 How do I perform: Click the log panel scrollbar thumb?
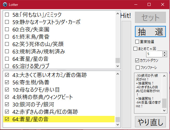[x=164, y=103]
